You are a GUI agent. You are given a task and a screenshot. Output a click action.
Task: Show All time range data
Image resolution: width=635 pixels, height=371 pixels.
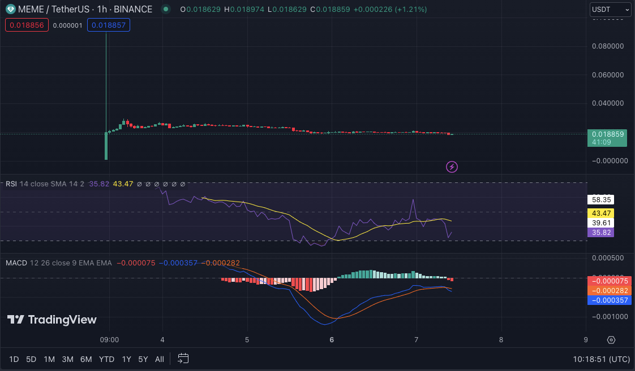[160, 359]
